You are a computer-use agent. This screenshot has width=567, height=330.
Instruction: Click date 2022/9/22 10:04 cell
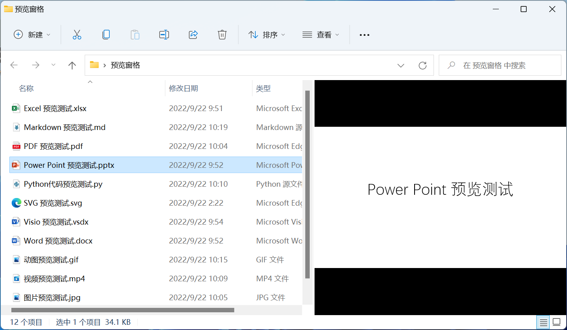click(x=198, y=146)
